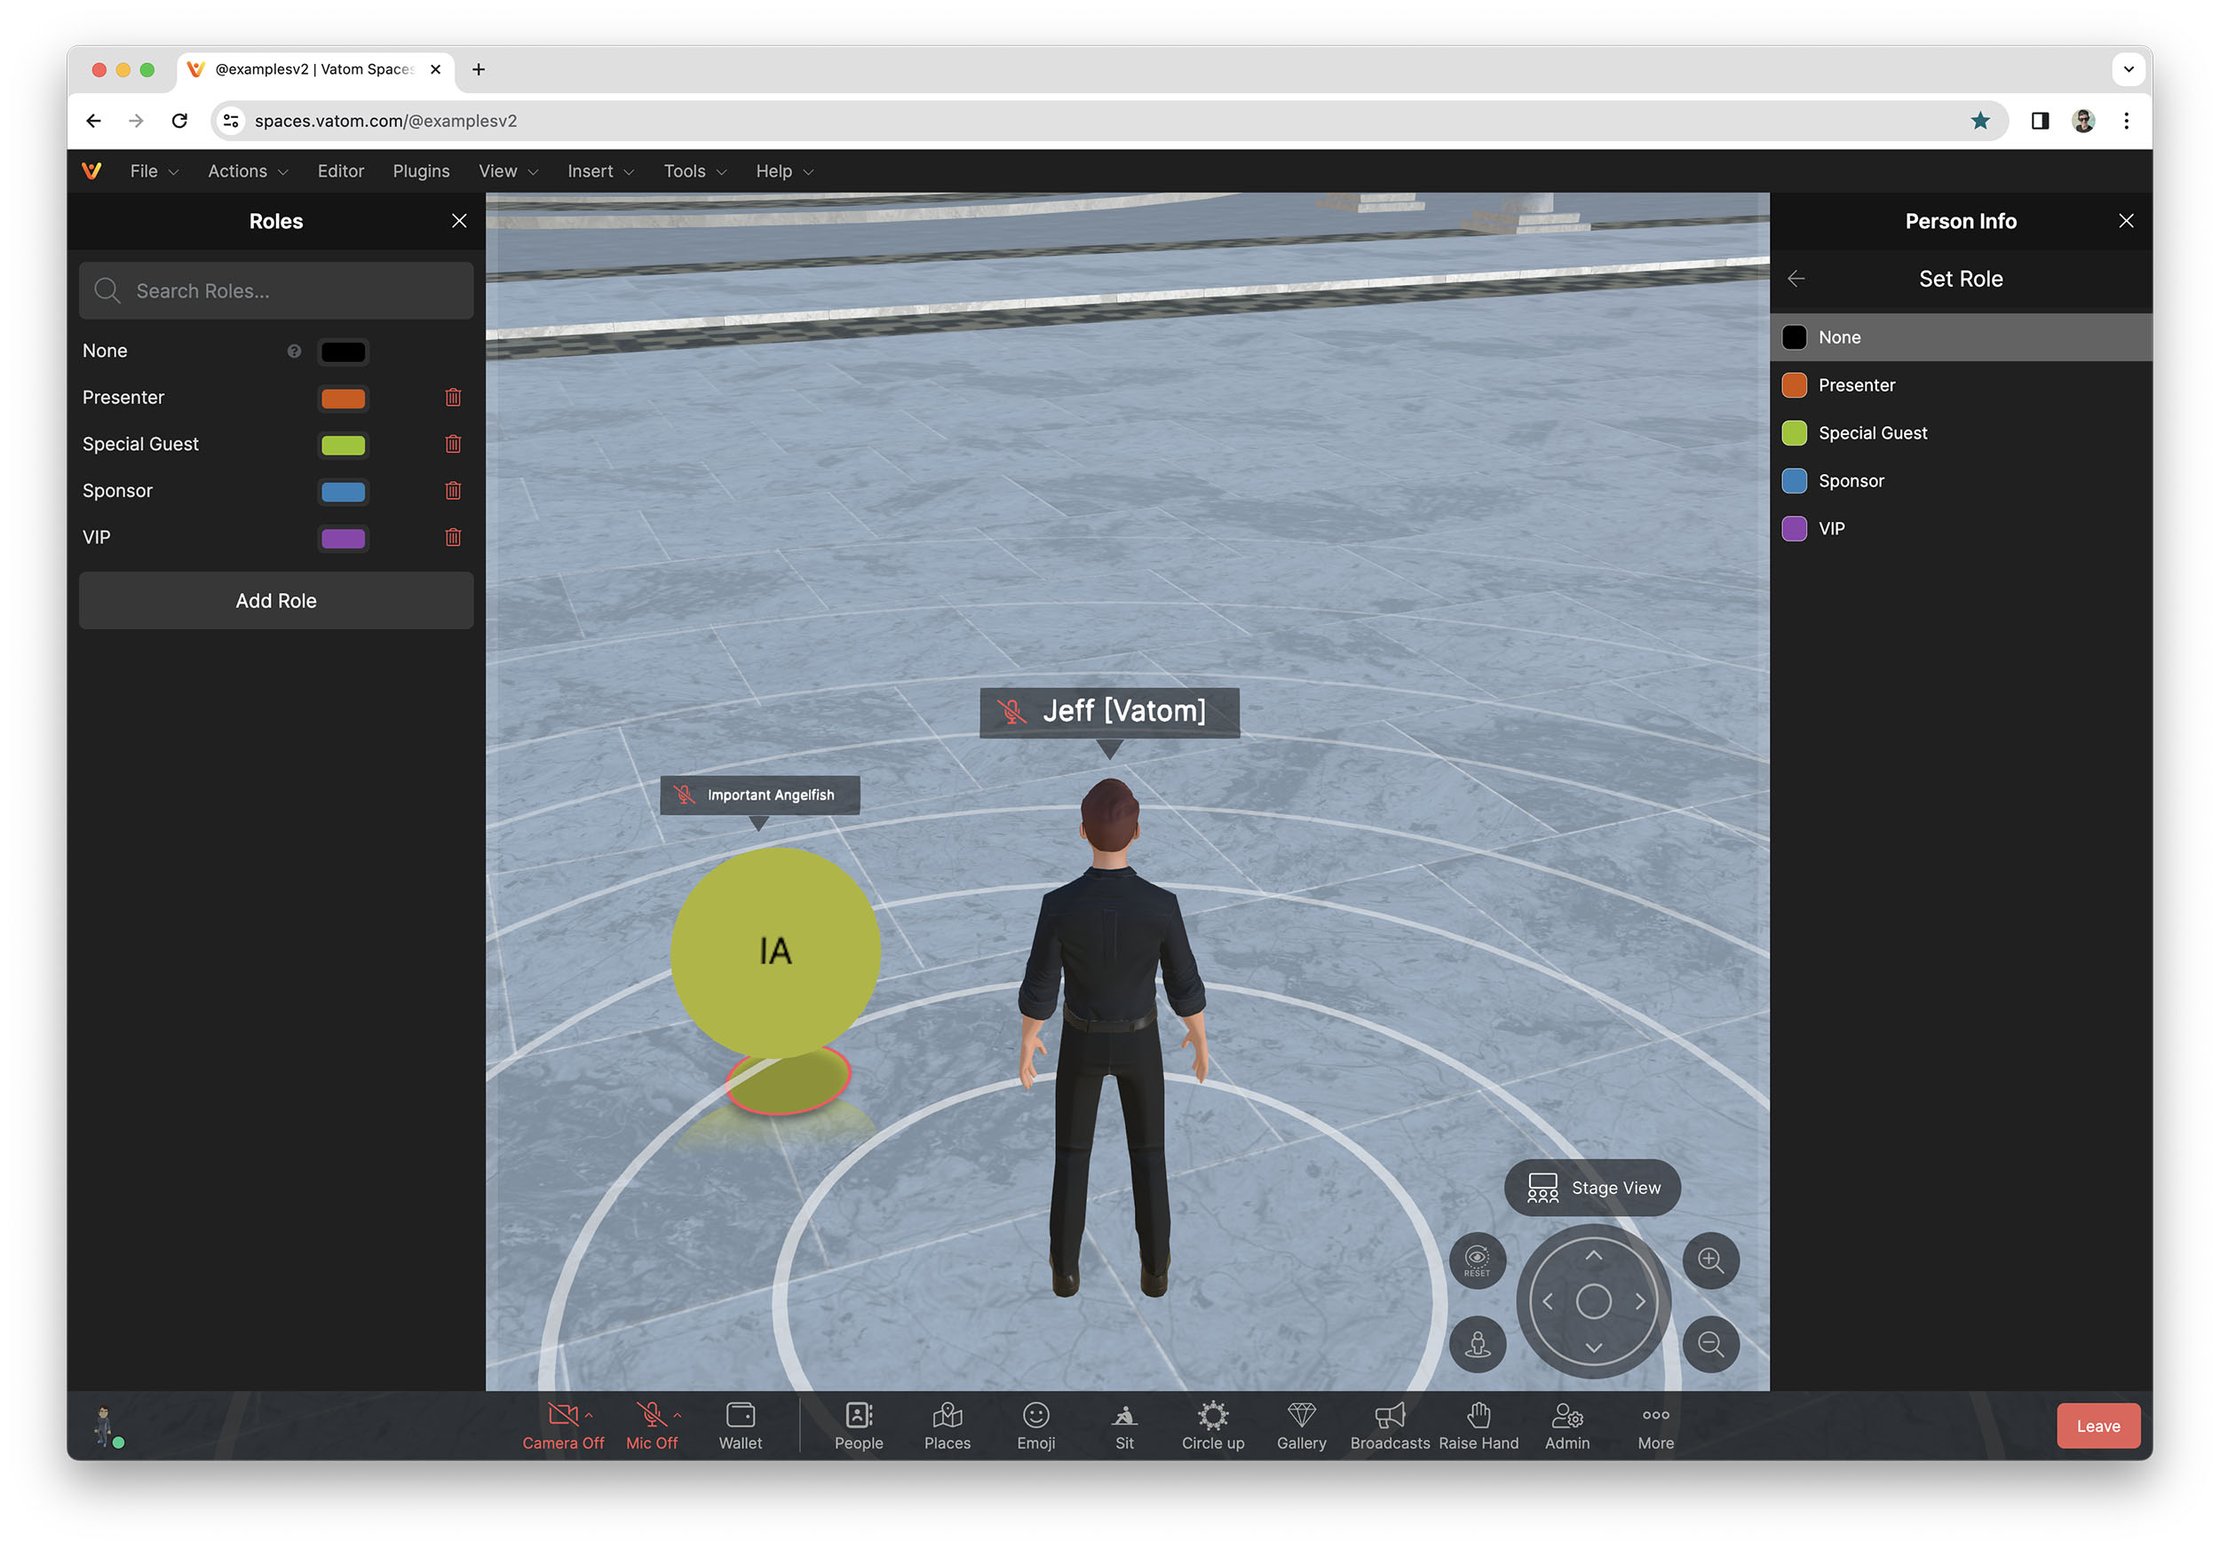Remove the Sponsor role using trash icon

pyautogui.click(x=453, y=490)
